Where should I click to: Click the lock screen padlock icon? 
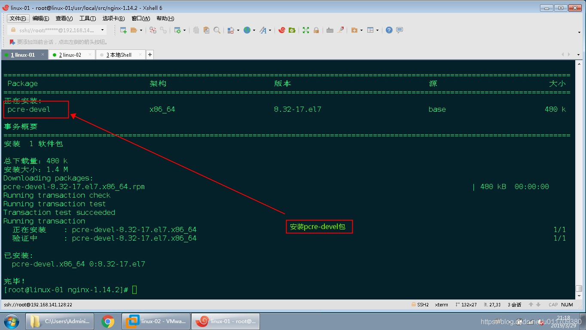[x=316, y=30]
